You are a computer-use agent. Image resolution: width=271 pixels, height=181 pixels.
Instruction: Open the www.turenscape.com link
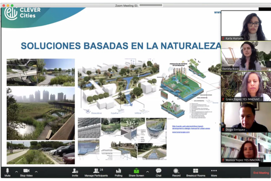tap(181, 132)
